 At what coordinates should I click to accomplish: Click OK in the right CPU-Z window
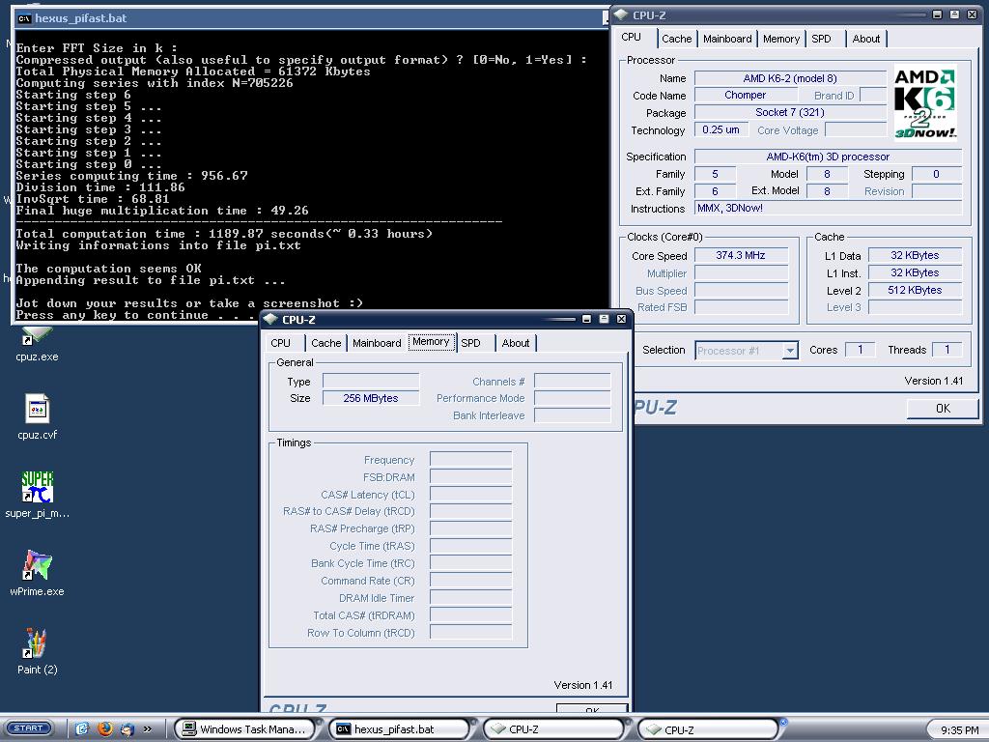tap(943, 409)
